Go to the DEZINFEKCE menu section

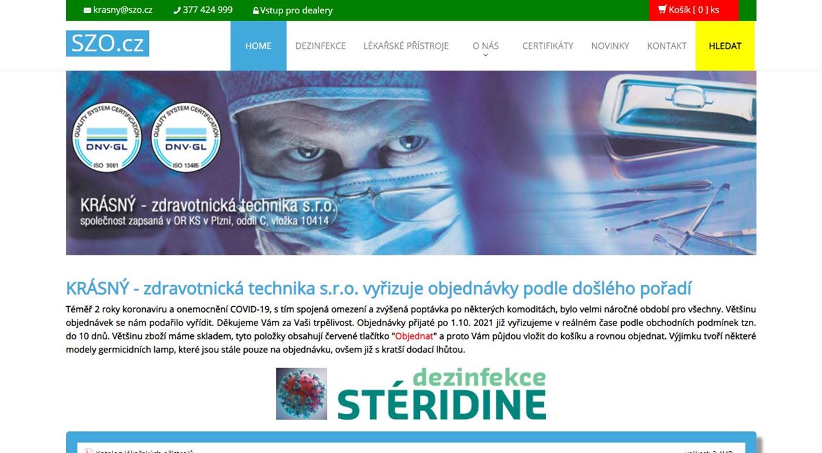point(320,46)
